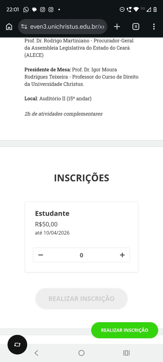The image size is (163, 362).
Task: Open the tab switcher showing 11 tabs
Action: pyautogui.click(x=136, y=27)
